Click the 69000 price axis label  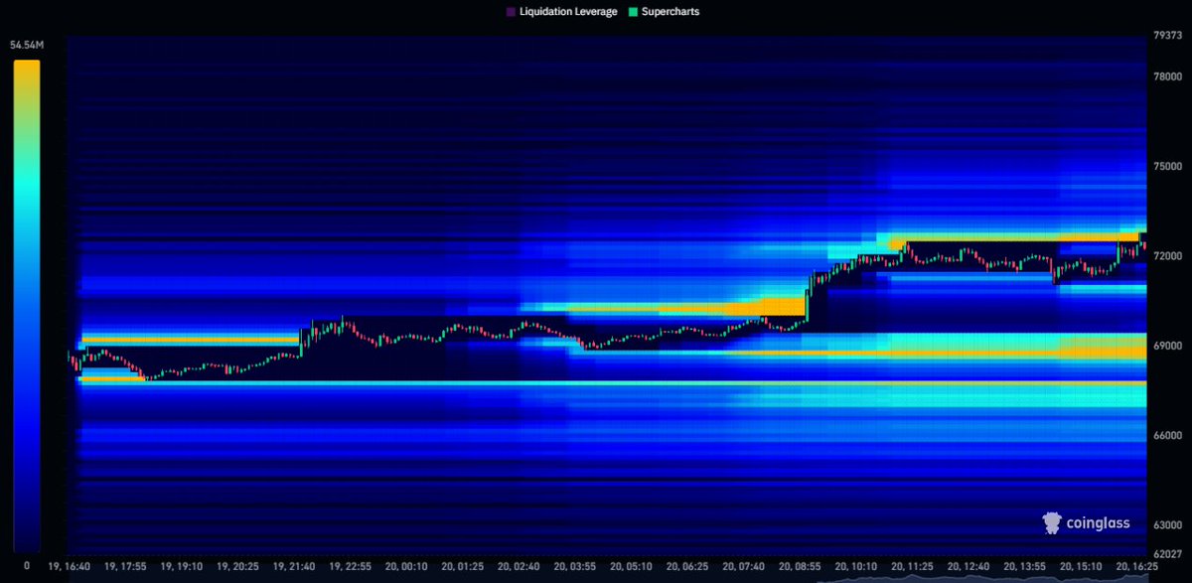1167,346
